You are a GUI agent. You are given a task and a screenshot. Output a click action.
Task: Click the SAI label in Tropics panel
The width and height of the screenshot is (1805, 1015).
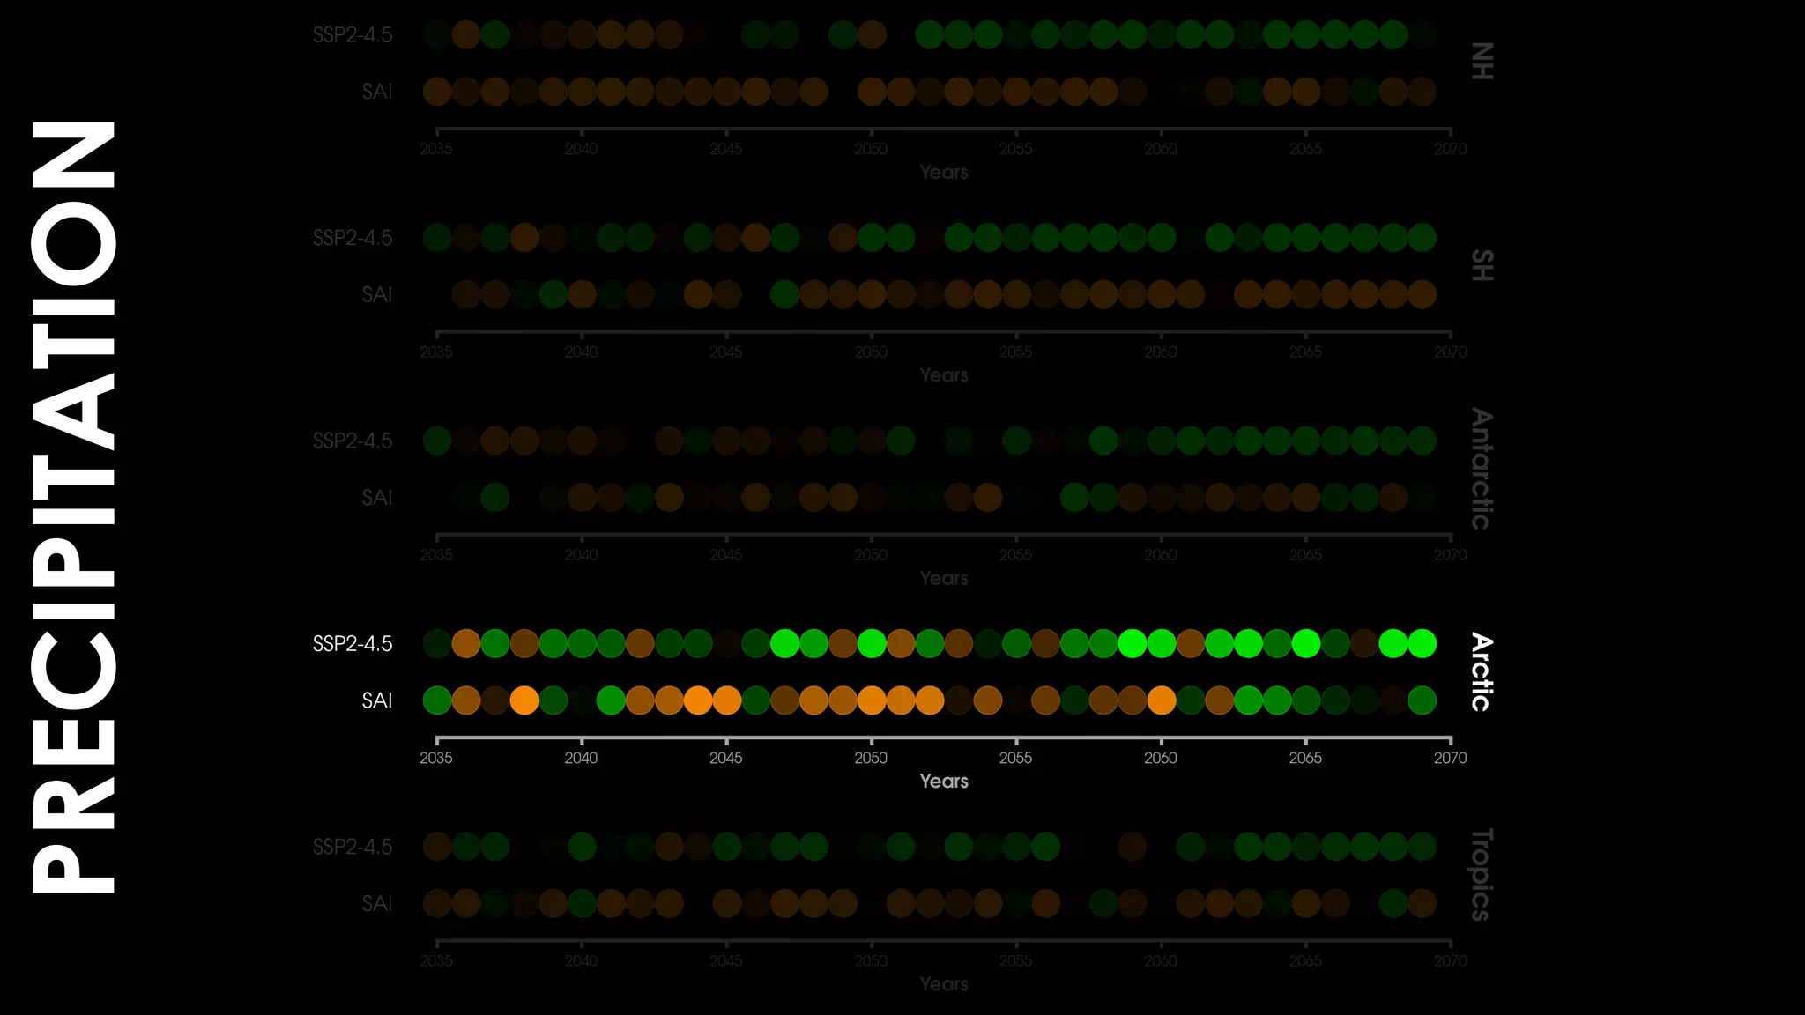coord(376,904)
